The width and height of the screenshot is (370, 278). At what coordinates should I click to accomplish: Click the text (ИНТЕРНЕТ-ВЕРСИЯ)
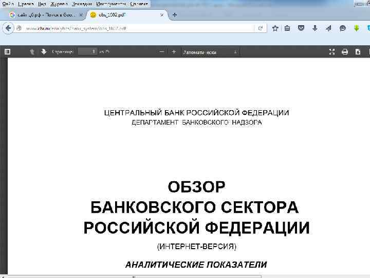click(x=196, y=247)
